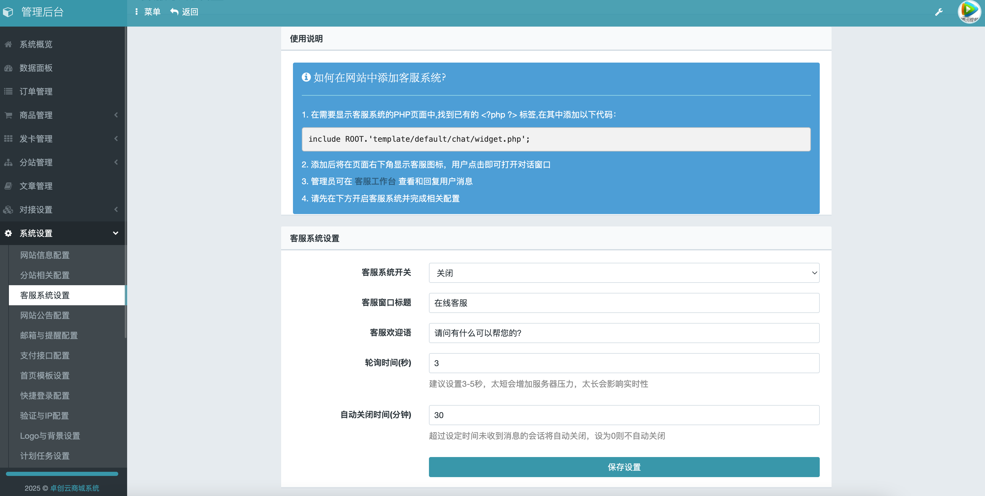Click the 保存设置 button

[624, 467]
